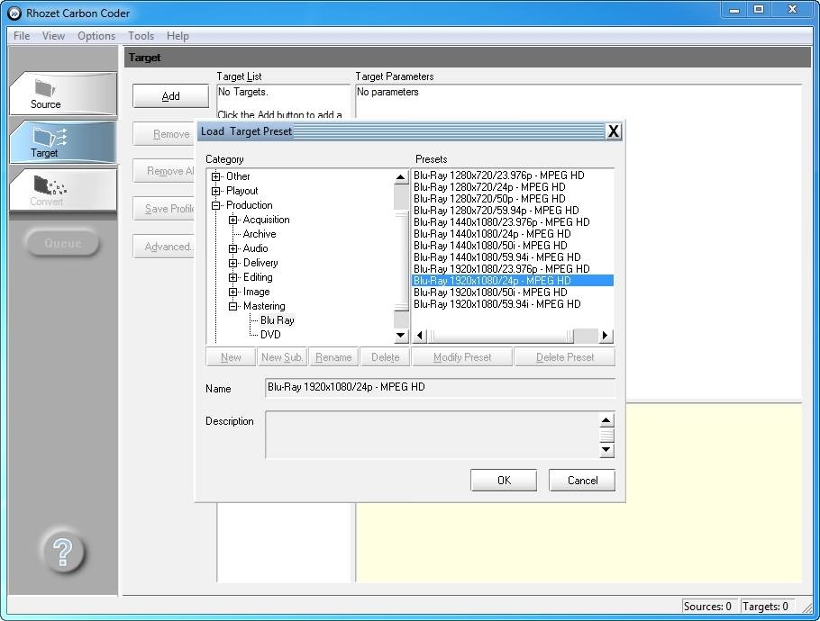Viewport: 820px width, 621px height.
Task: Expand the Delivery subcategory
Action: [x=232, y=263]
